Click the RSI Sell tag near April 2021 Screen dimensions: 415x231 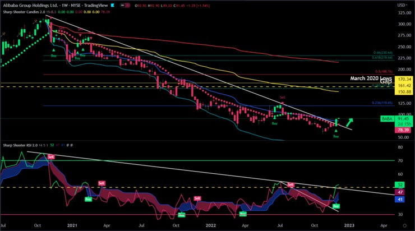tap(102, 183)
